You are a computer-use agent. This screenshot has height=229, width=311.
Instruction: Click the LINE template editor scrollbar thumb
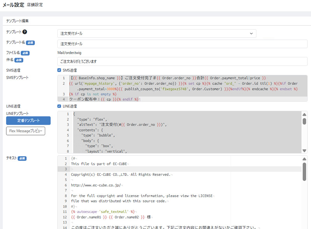[x=304, y=121]
